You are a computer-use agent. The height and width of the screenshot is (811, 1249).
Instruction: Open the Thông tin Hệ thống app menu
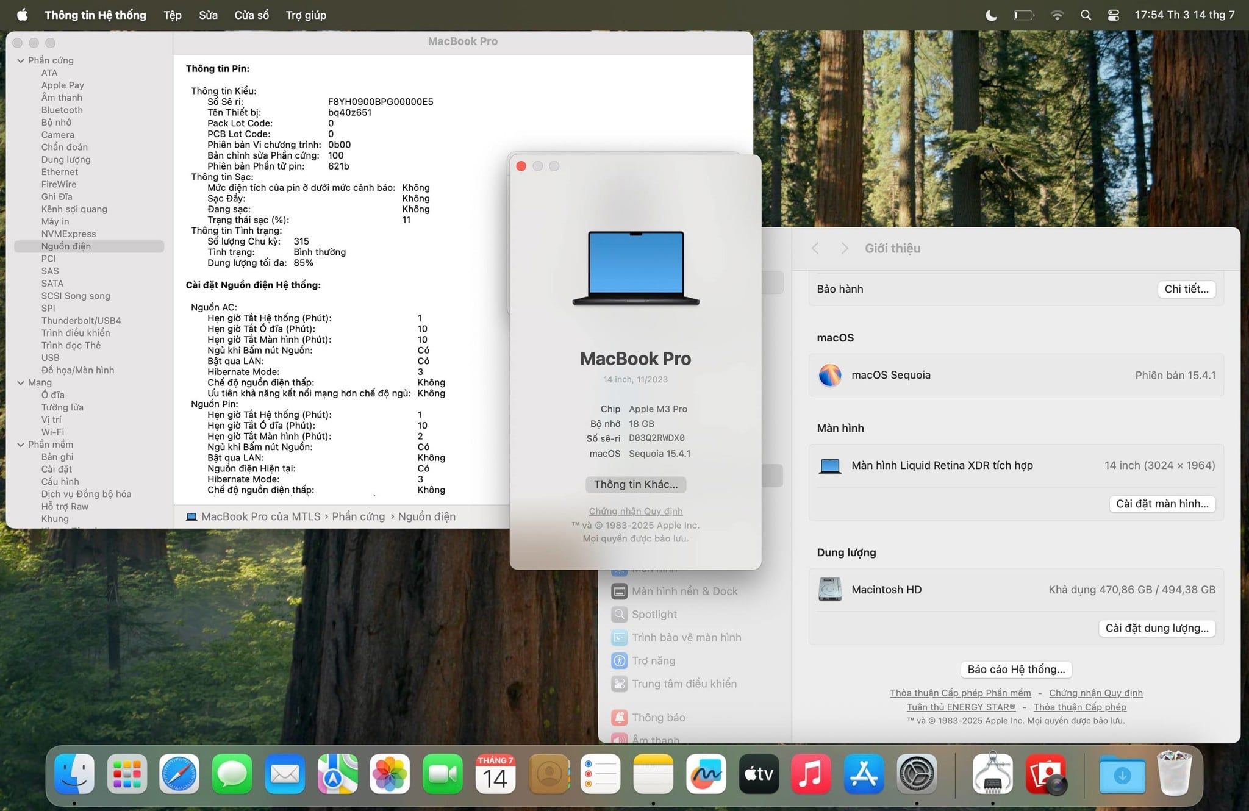(95, 15)
